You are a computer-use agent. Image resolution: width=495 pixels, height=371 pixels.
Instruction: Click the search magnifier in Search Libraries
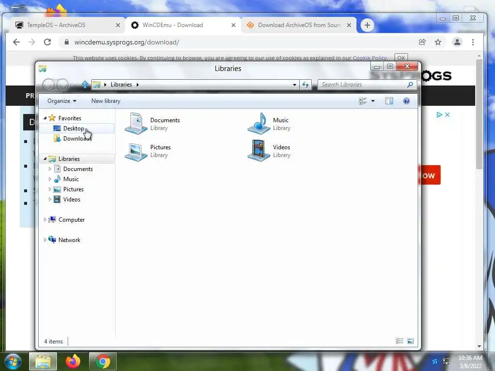pyautogui.click(x=410, y=85)
